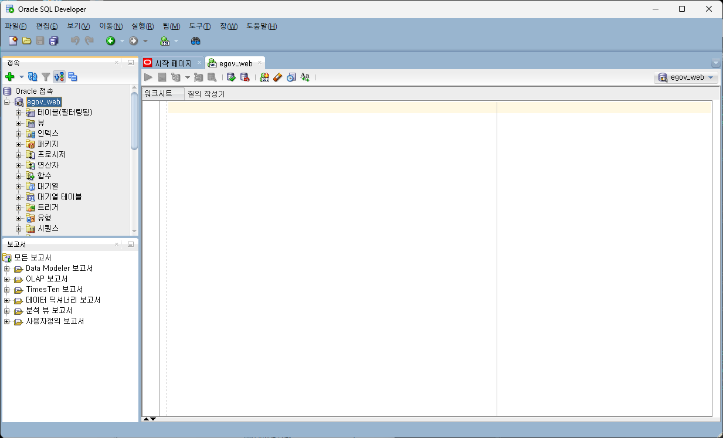Expand the 인덱스 tree node
Image resolution: width=723 pixels, height=438 pixels.
click(18, 134)
